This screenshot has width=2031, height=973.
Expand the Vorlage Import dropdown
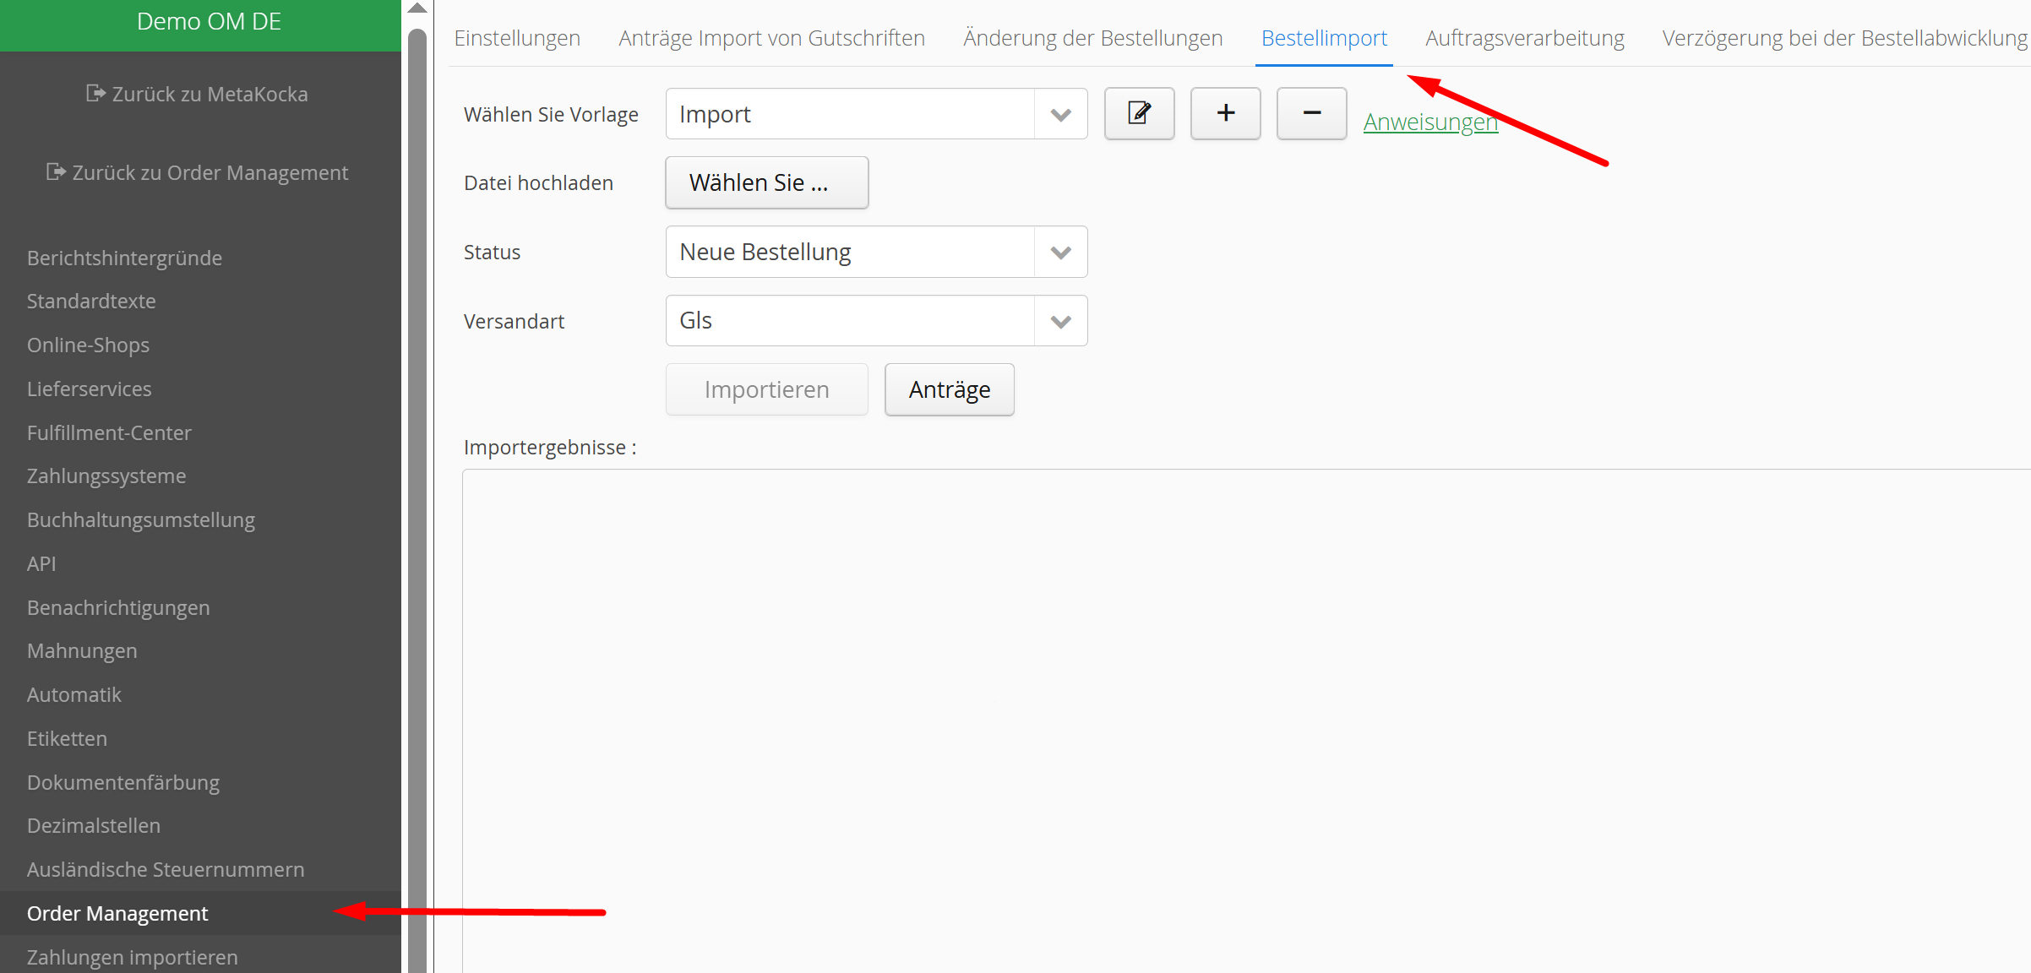click(1060, 114)
